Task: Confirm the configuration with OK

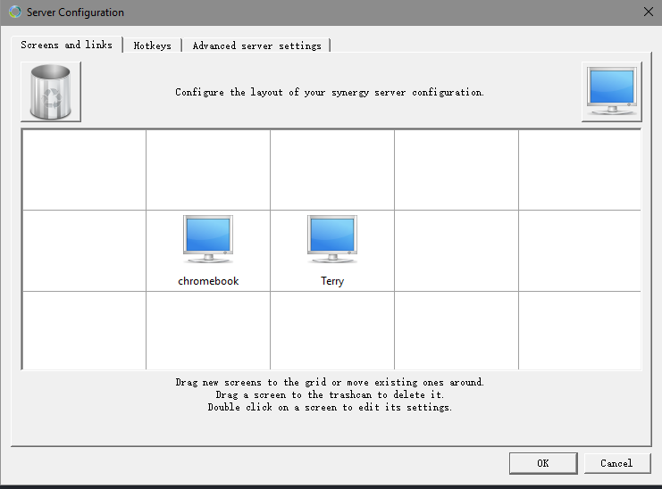Action: (x=542, y=463)
